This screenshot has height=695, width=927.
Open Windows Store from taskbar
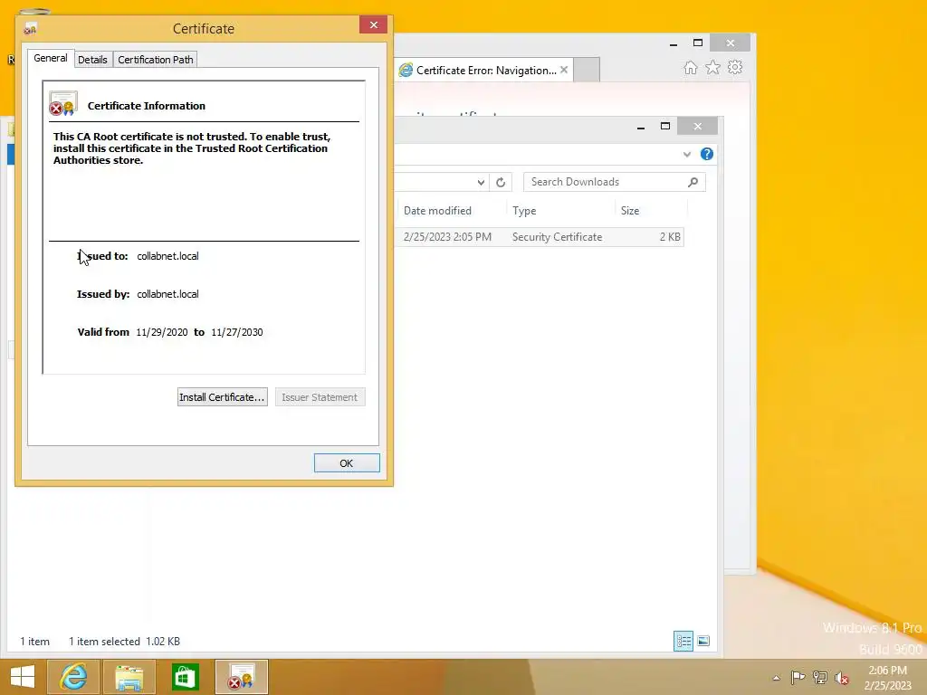coord(185,677)
